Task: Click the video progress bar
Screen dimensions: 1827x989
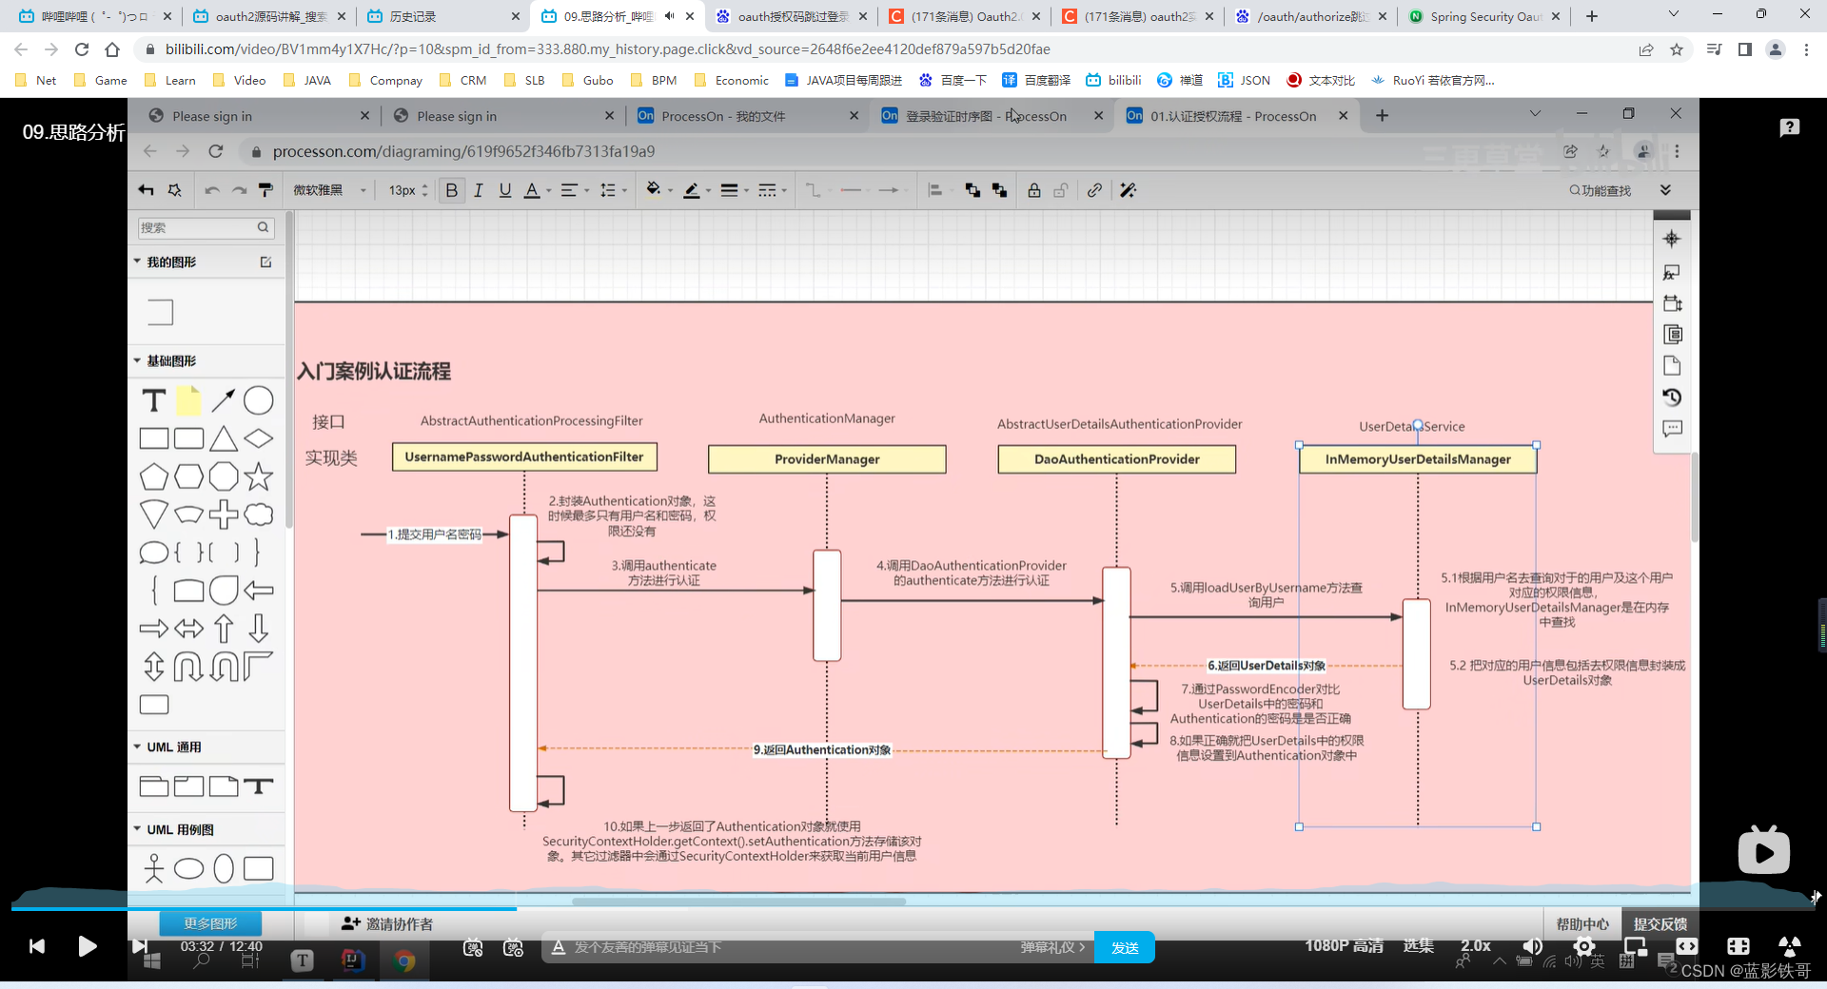Action: coord(913,908)
